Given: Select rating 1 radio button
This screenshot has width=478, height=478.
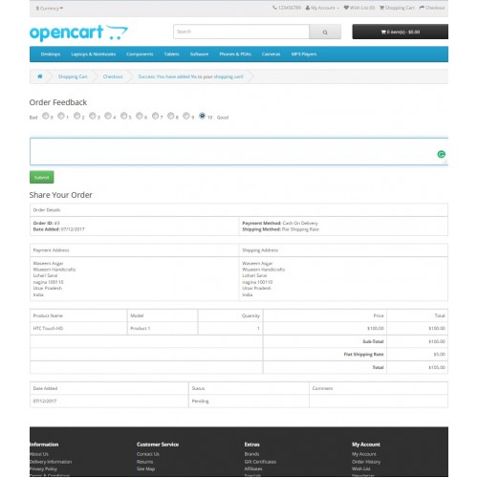Looking at the screenshot, I should (x=61, y=116).
